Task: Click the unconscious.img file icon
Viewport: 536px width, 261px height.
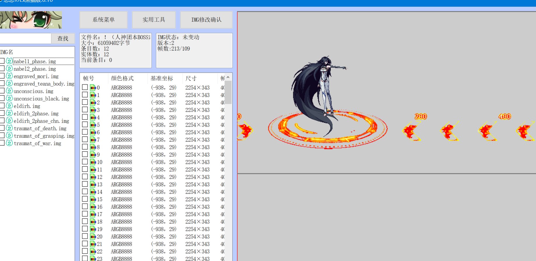Action: pyautogui.click(x=9, y=91)
